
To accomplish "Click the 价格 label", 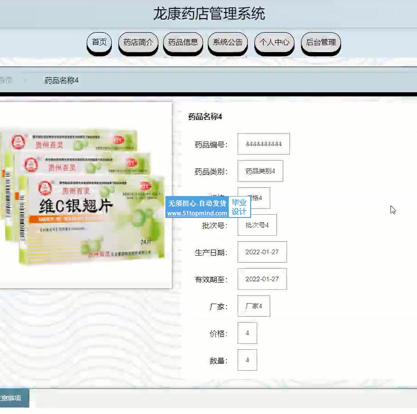I will pyautogui.click(x=219, y=334).
